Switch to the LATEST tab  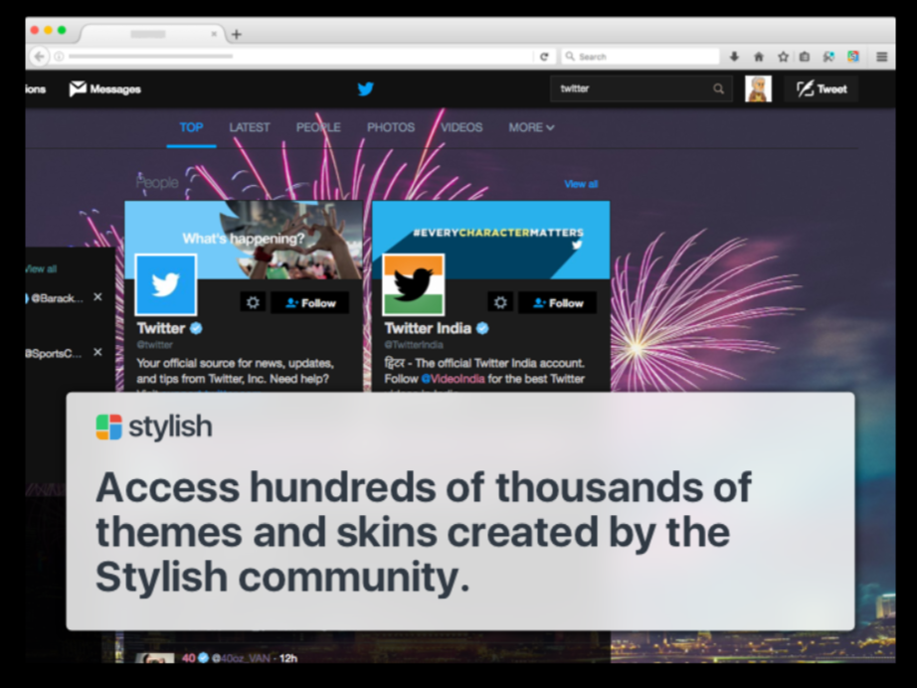[x=250, y=127]
